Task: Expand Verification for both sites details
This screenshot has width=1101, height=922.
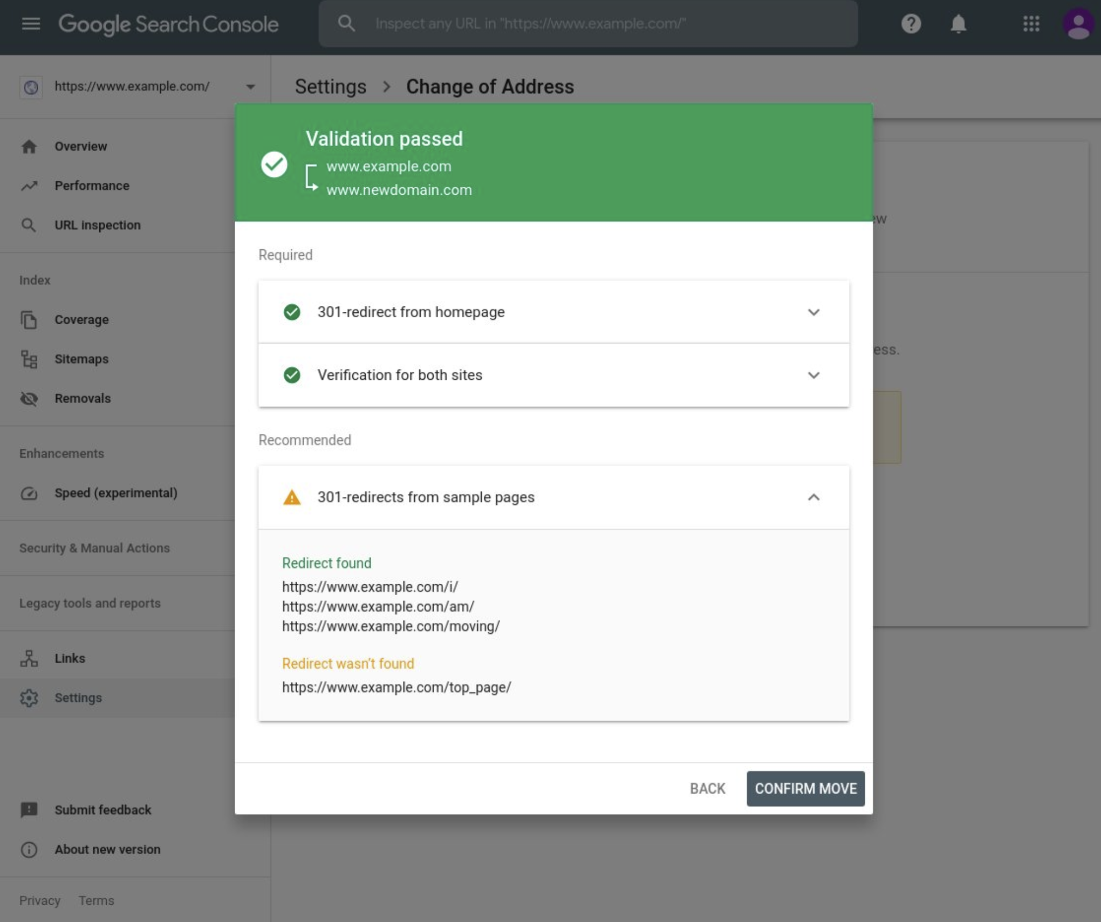Action: 813,375
